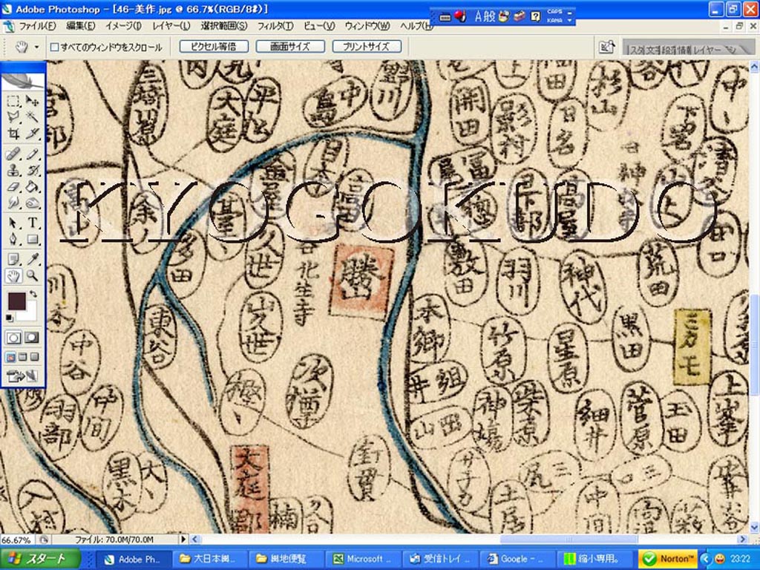Select the Polygonal Lasso tool
The width and height of the screenshot is (760, 570).
coord(13,117)
